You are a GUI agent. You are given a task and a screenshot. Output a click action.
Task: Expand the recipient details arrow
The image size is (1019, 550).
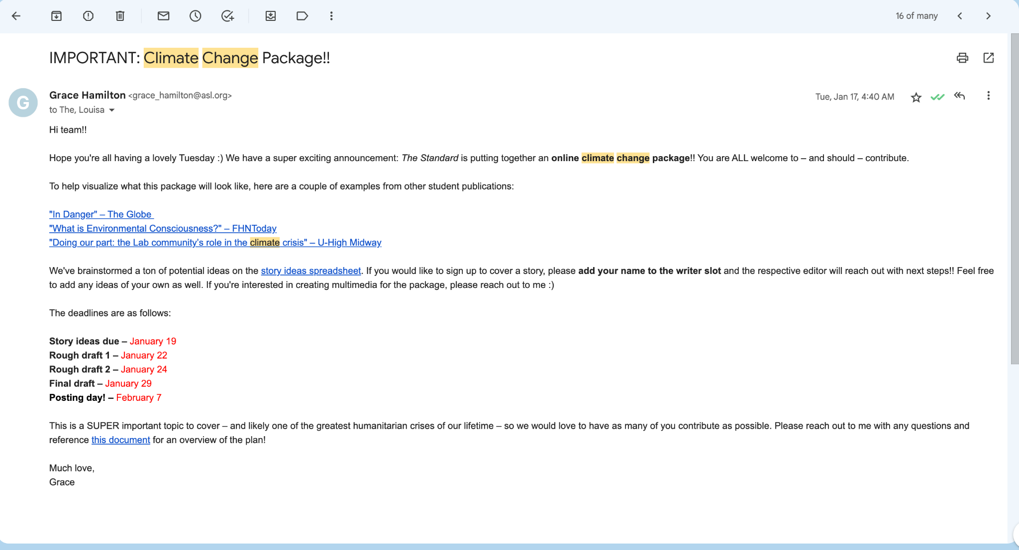pos(112,110)
